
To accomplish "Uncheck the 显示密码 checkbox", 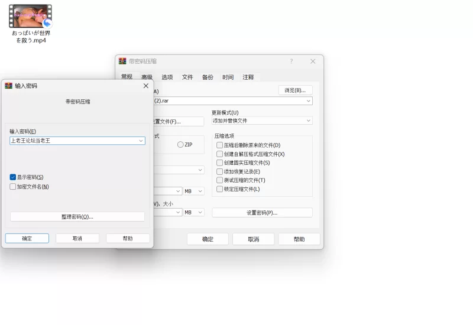I will (x=13, y=177).
